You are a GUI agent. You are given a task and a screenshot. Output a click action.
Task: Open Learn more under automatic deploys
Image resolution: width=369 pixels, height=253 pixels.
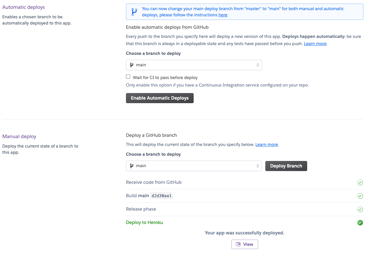(315, 43)
